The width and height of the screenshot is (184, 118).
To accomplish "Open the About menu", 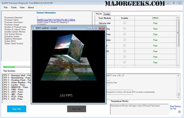I will 31,7.
